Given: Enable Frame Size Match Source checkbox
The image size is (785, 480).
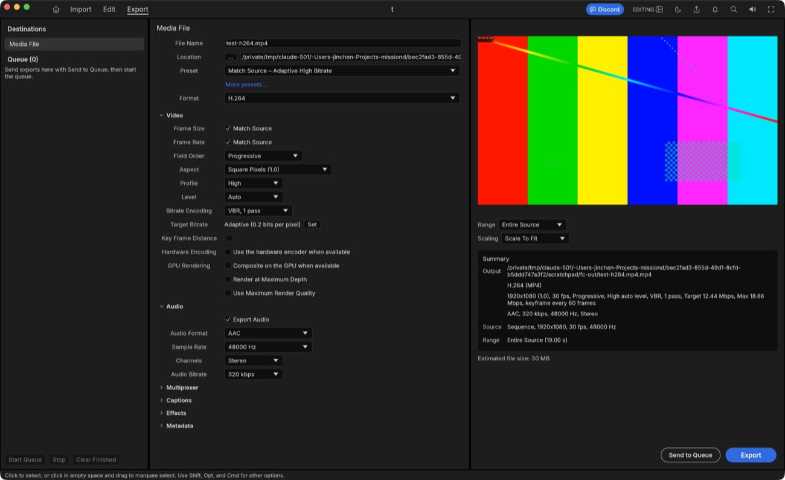Looking at the screenshot, I should point(228,129).
